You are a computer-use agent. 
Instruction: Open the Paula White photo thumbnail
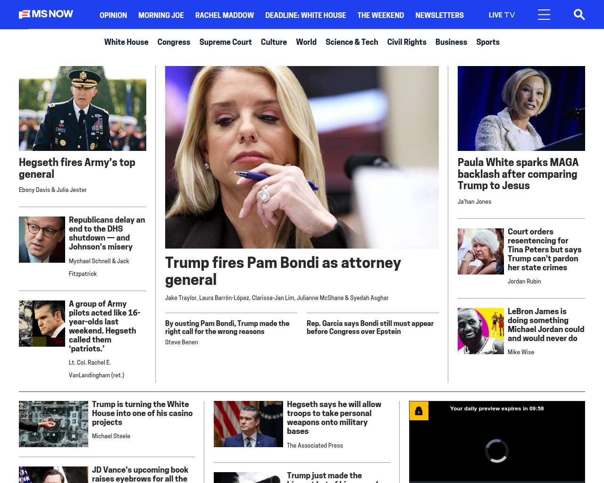point(521,108)
